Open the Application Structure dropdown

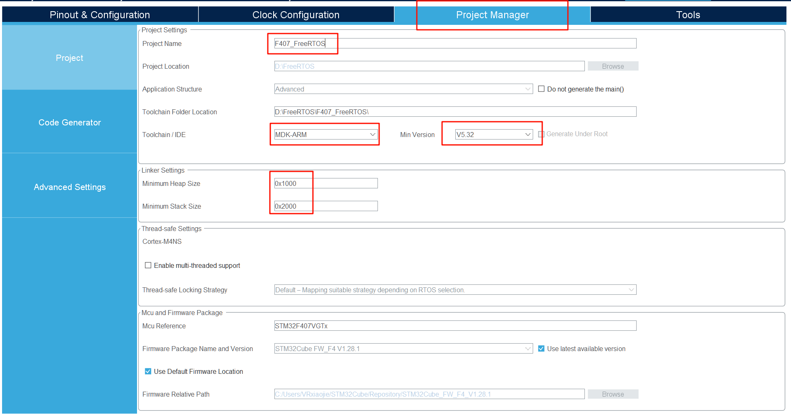[404, 89]
